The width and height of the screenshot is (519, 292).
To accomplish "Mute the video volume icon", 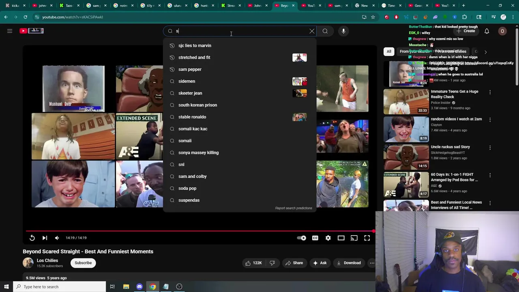I will [x=57, y=238].
